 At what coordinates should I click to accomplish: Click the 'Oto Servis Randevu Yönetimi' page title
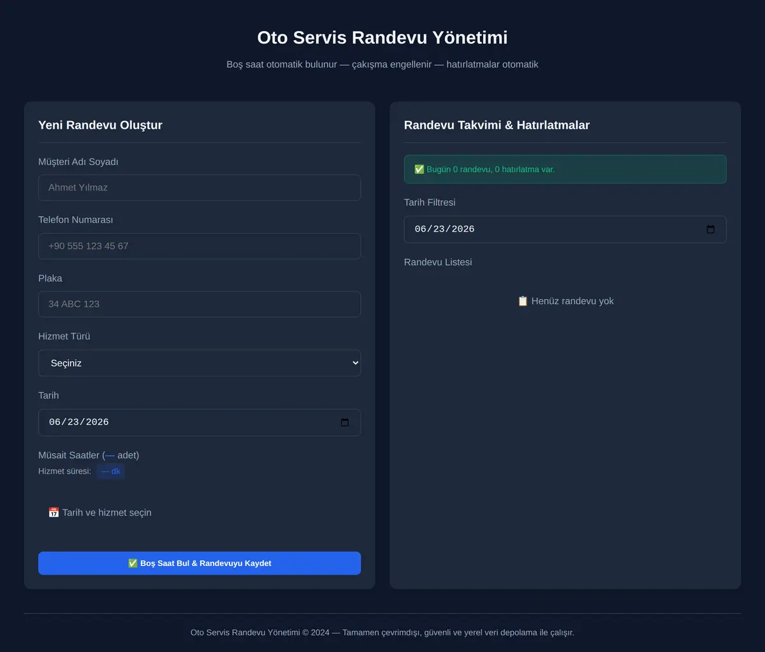(382, 38)
